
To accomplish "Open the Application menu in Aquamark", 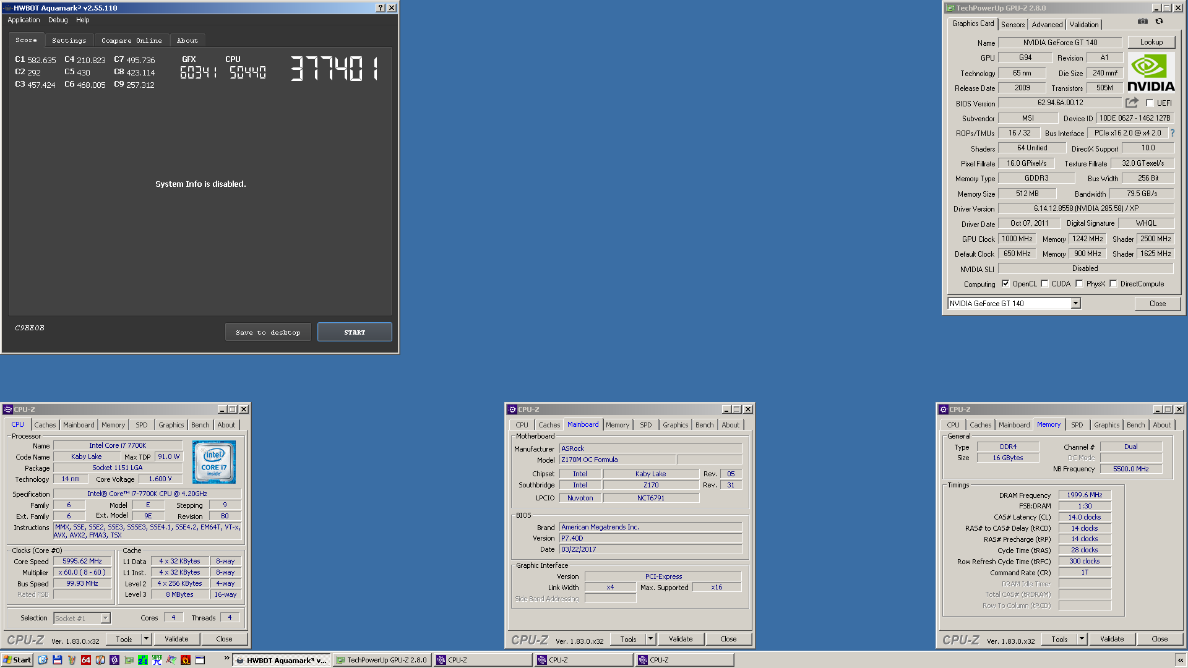I will pos(24,20).
